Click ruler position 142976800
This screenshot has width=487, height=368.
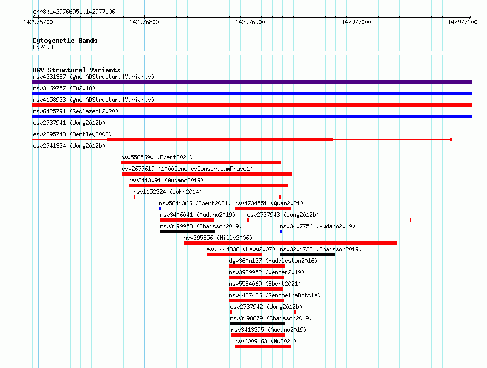click(x=144, y=22)
